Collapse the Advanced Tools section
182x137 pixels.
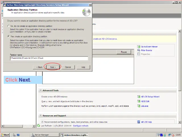click(40, 90)
